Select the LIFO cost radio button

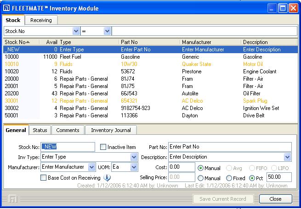(274, 168)
